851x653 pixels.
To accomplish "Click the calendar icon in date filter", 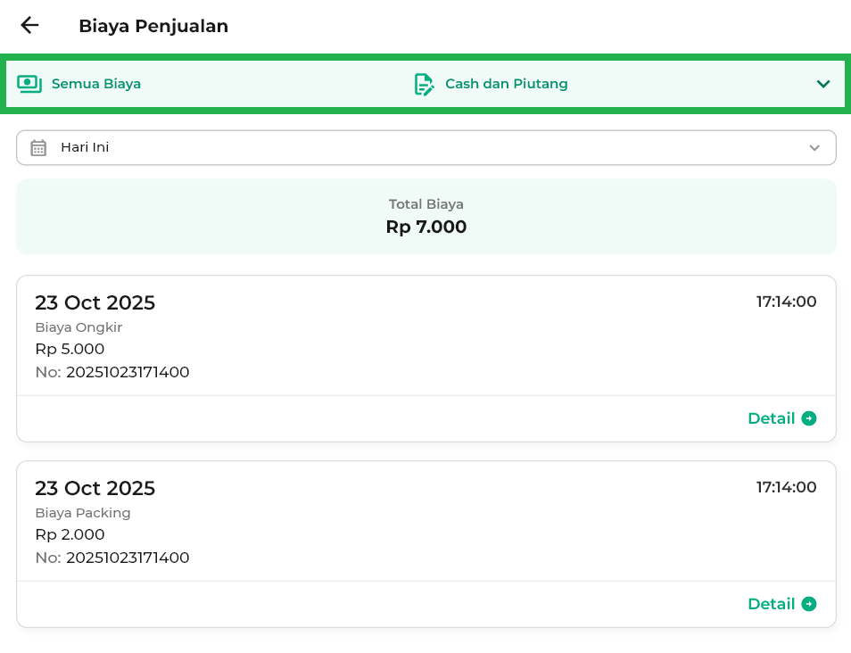I will click(x=38, y=148).
